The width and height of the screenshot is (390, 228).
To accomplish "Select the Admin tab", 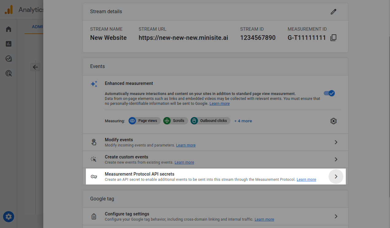I will pyautogui.click(x=37, y=27).
